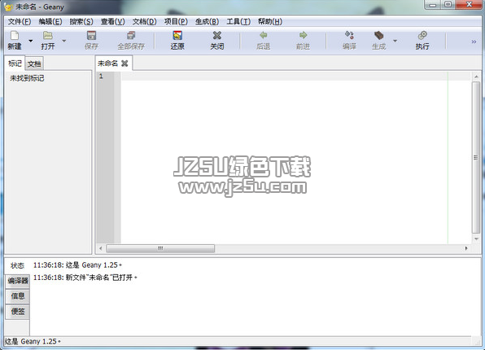Click line number 1 in the margin
485x350 pixels.
101,77
